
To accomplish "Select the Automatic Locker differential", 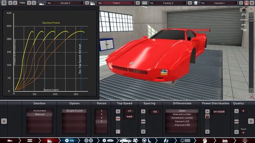I will (x=182, y=118).
